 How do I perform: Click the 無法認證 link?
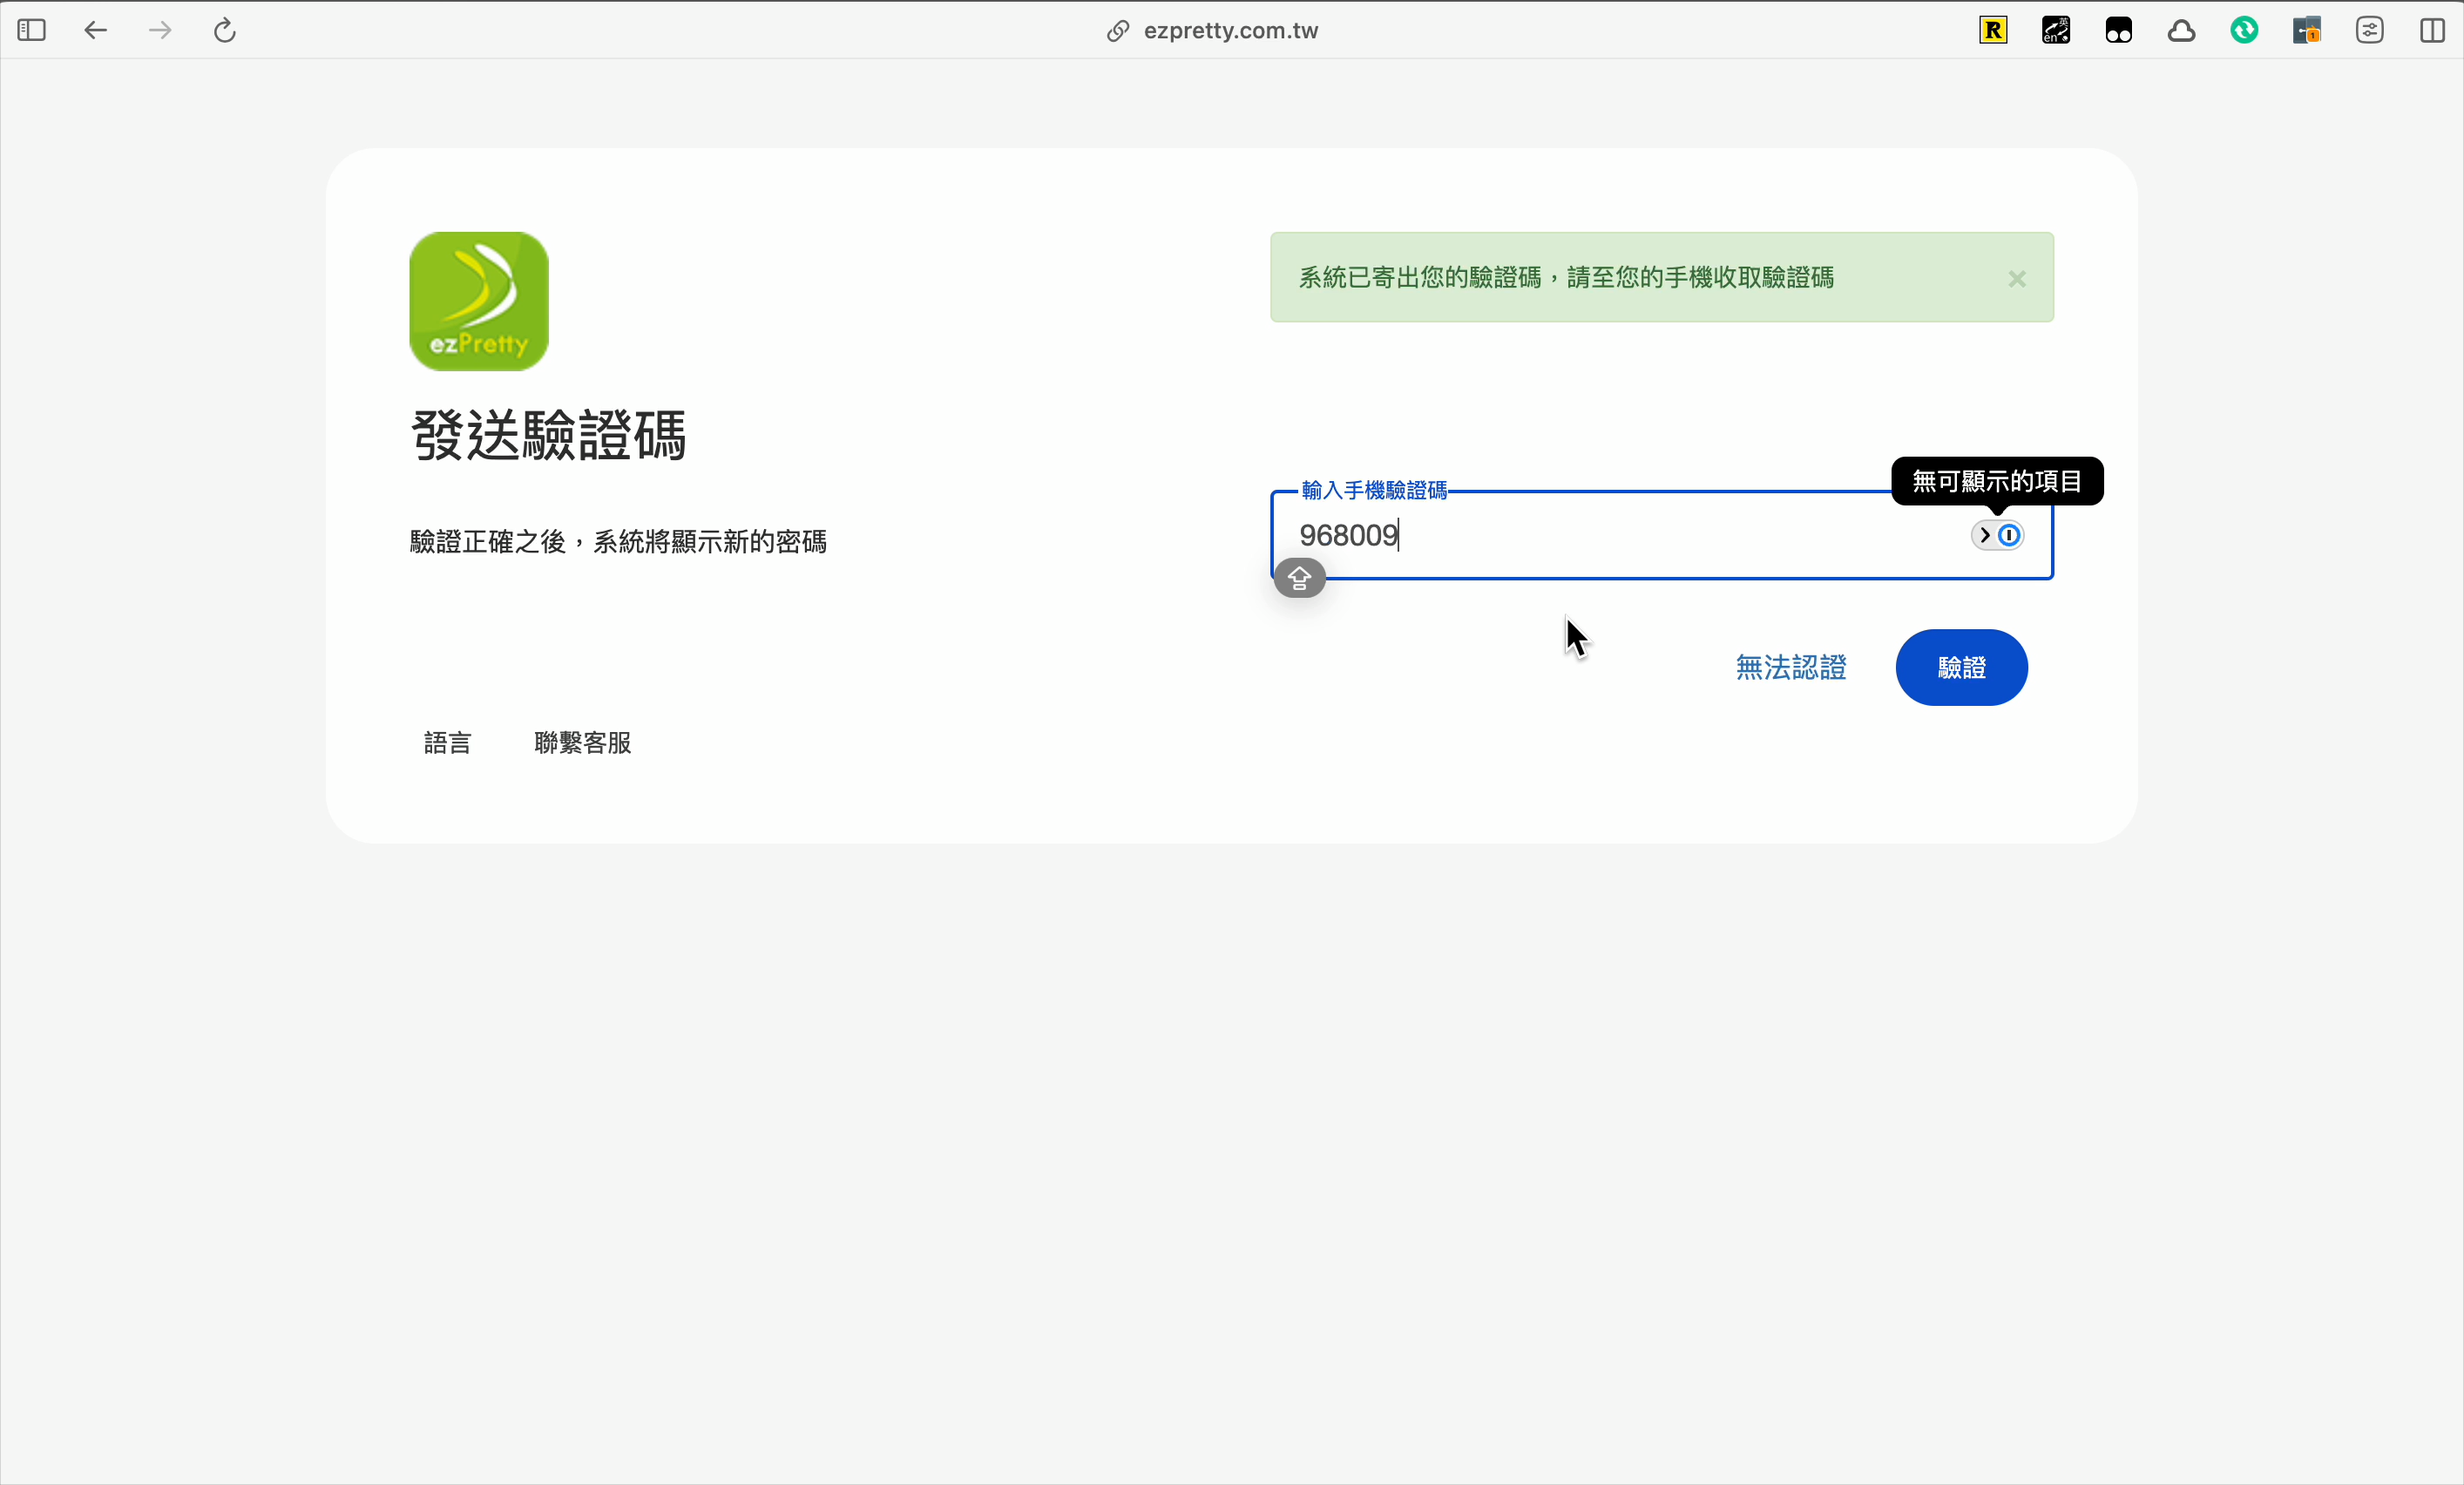tap(1791, 667)
